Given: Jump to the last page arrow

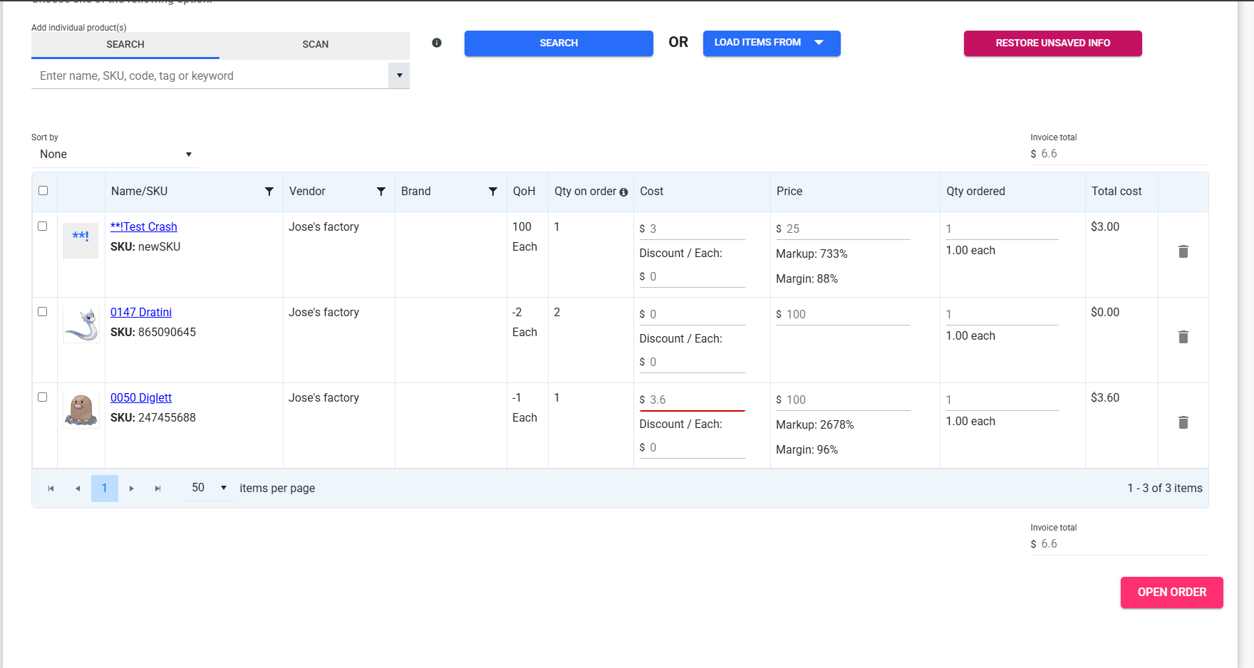Looking at the screenshot, I should [157, 489].
